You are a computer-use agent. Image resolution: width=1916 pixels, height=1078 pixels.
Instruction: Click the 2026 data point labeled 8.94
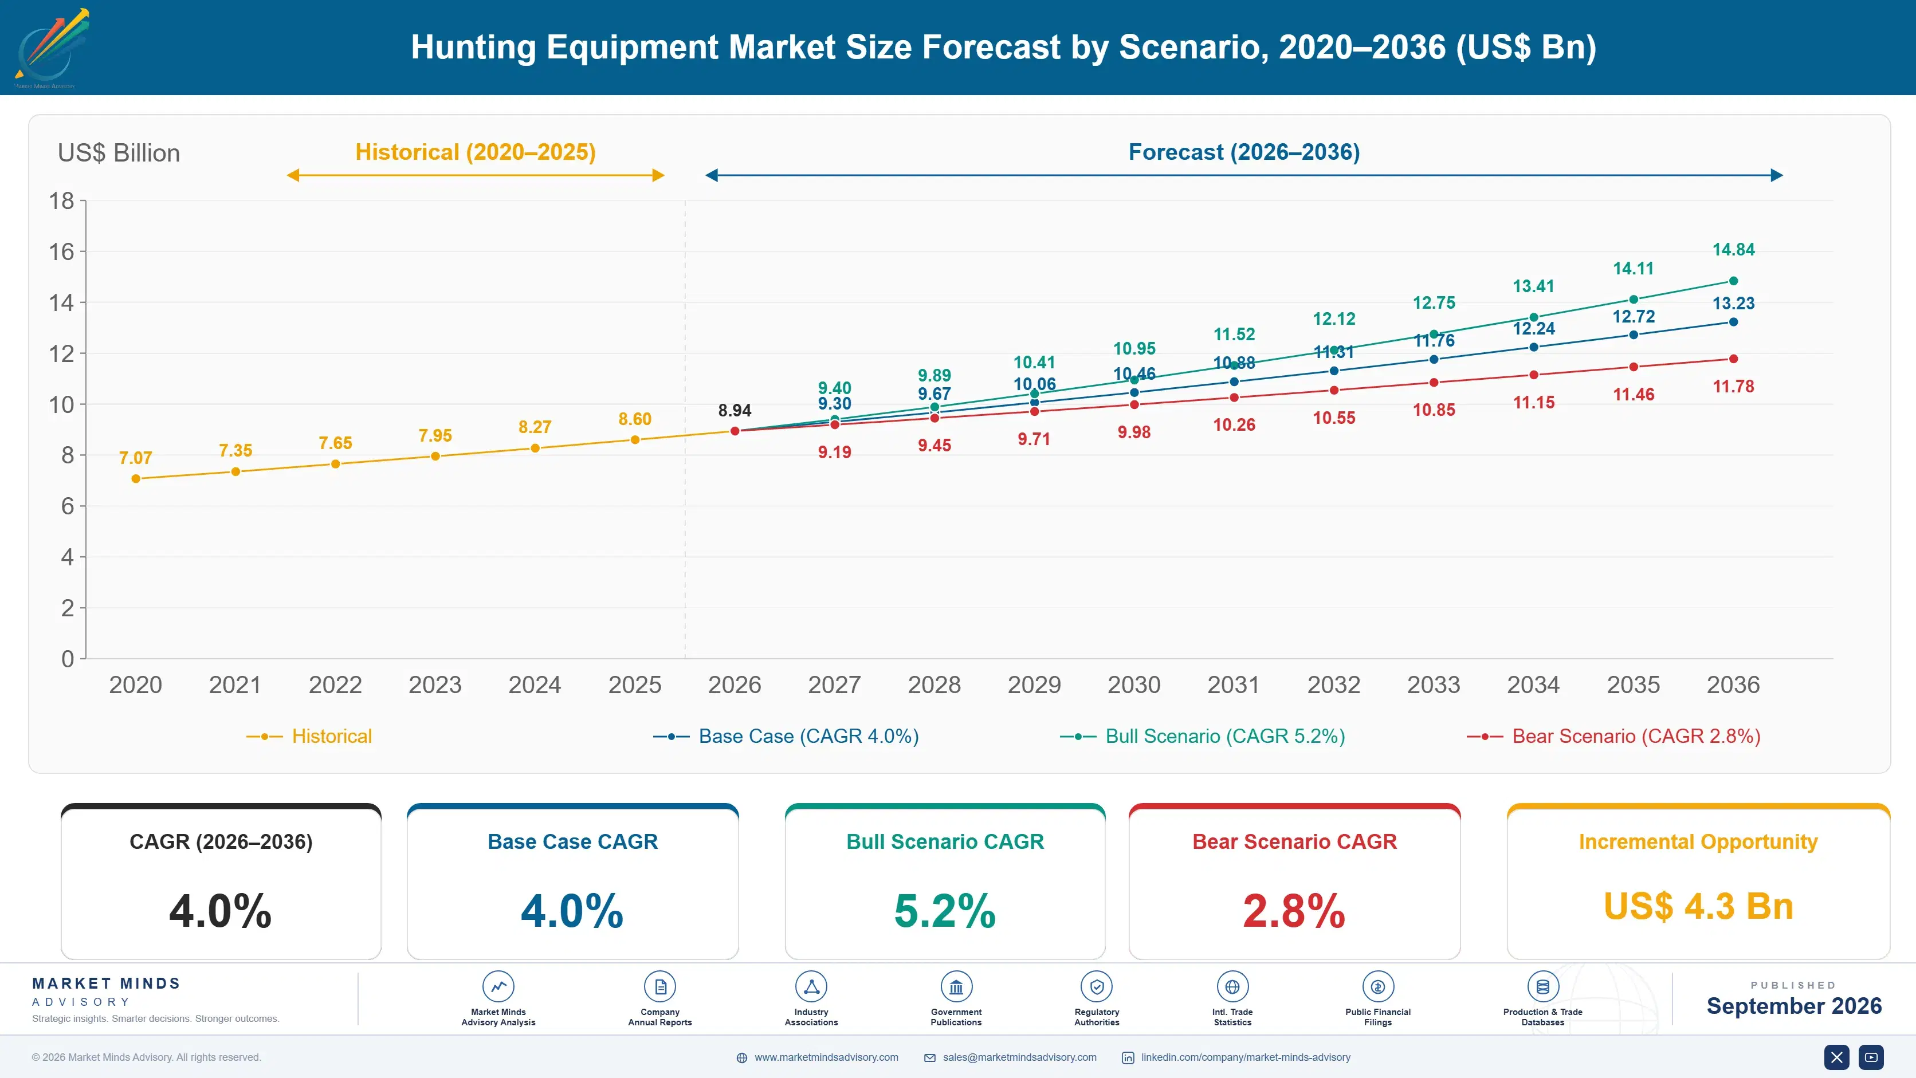pyautogui.click(x=734, y=431)
